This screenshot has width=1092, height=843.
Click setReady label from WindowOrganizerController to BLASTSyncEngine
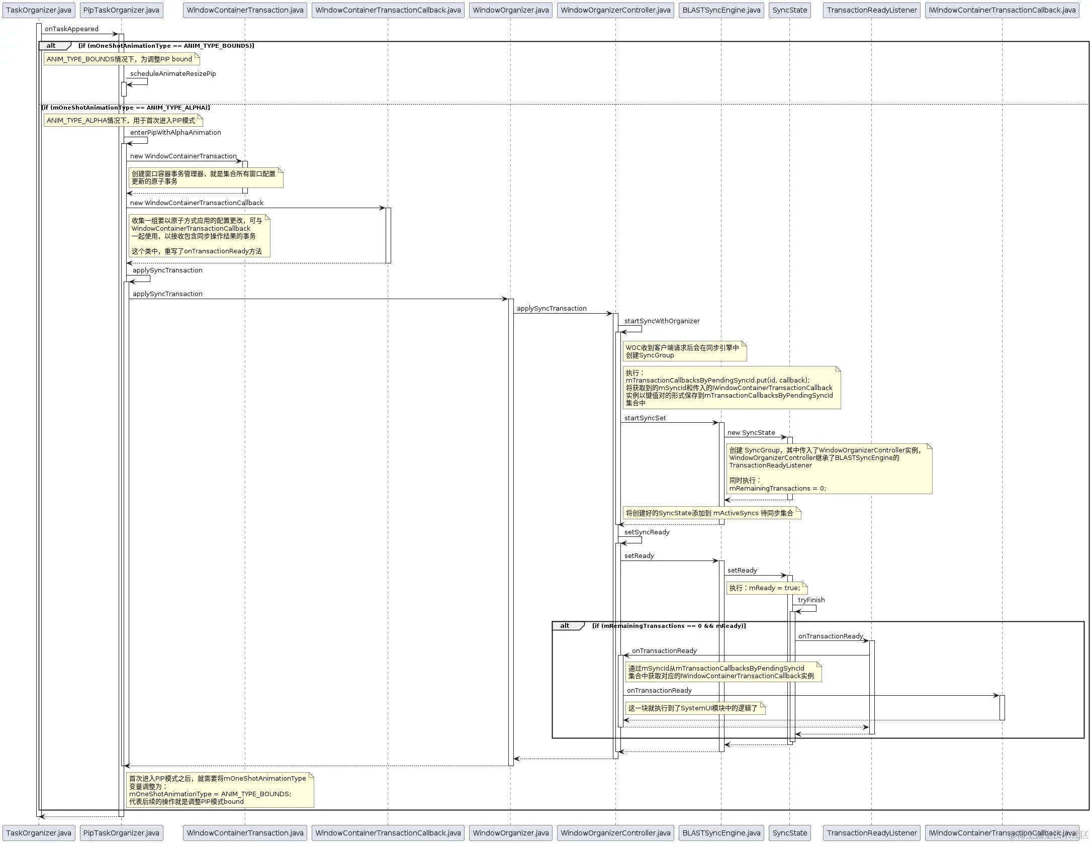tap(639, 556)
